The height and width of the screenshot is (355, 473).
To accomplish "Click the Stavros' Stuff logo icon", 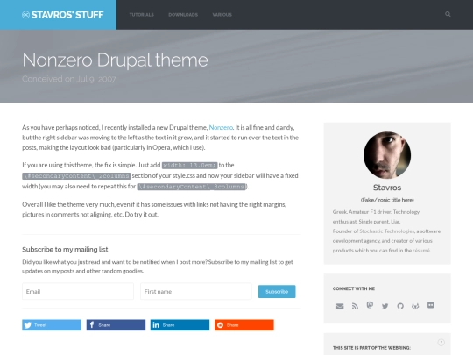I will pos(25,15).
